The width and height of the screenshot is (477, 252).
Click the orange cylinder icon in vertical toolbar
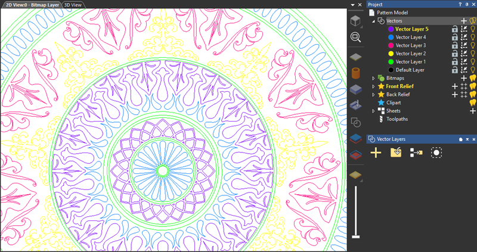355,73
